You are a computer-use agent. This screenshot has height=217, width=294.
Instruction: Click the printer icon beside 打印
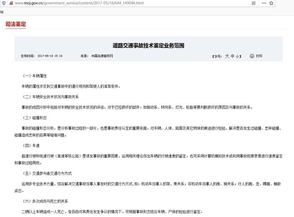pyautogui.click(x=252, y=56)
